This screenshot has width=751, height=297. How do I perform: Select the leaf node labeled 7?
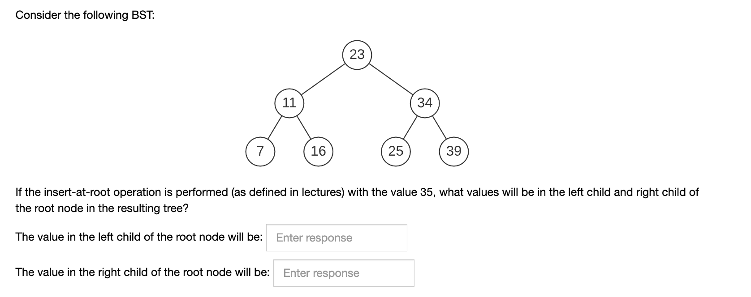click(x=260, y=152)
